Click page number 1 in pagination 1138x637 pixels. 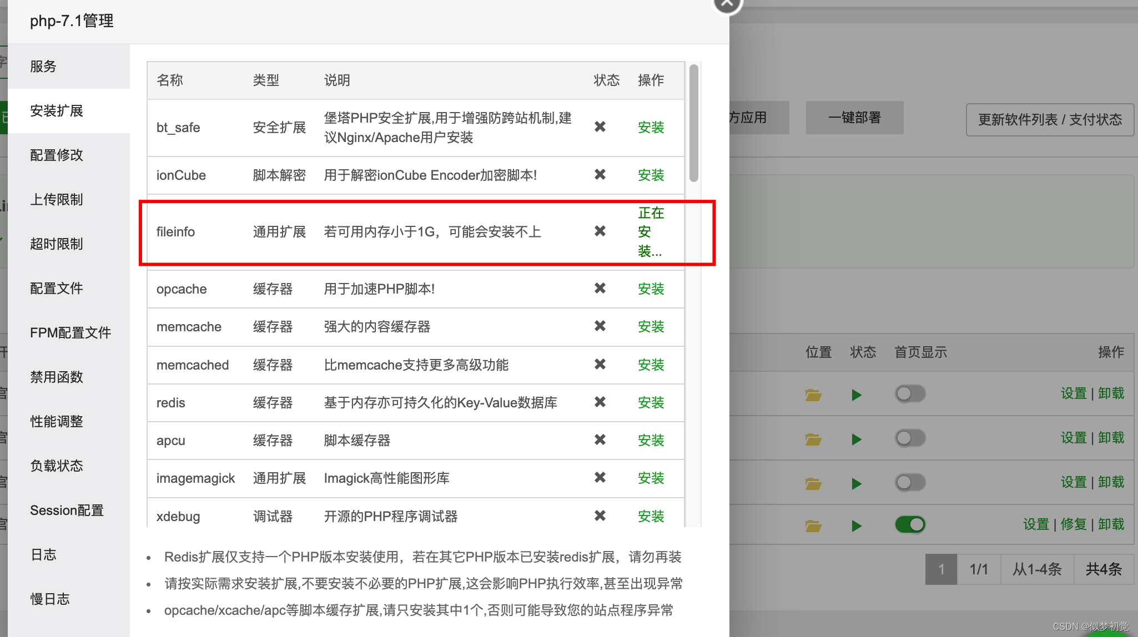pos(941,569)
